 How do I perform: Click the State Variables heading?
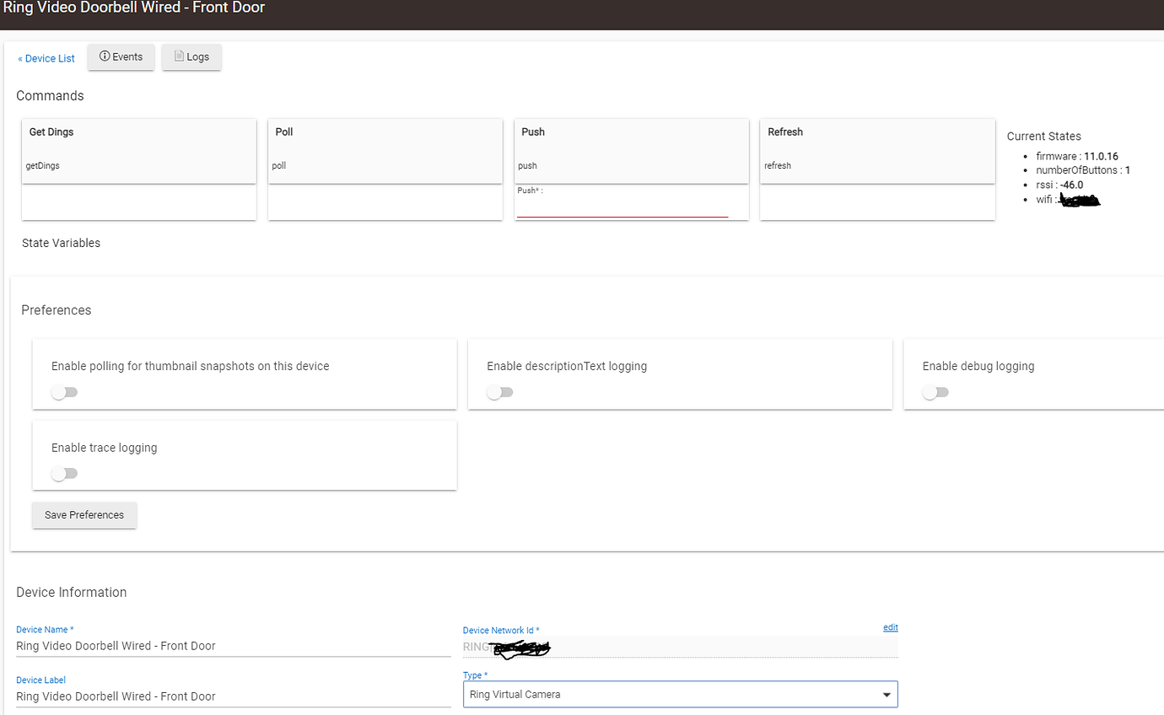tap(61, 243)
